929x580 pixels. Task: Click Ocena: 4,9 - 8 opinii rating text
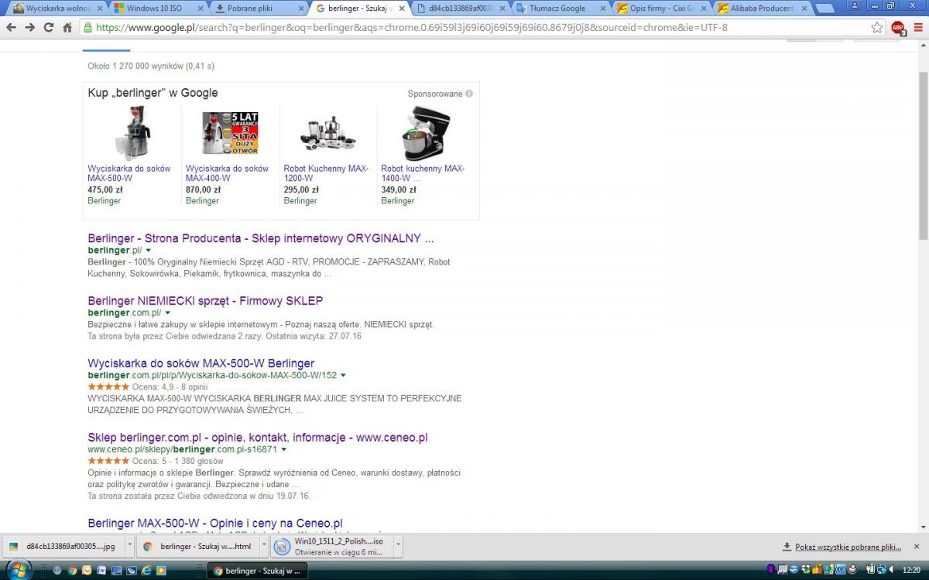pyautogui.click(x=170, y=387)
